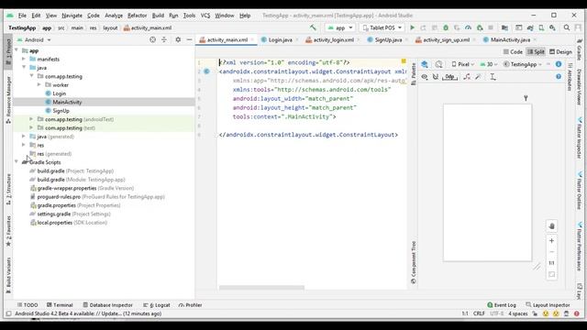
Task: Open the Database Inspector tool window
Action: coord(108,305)
